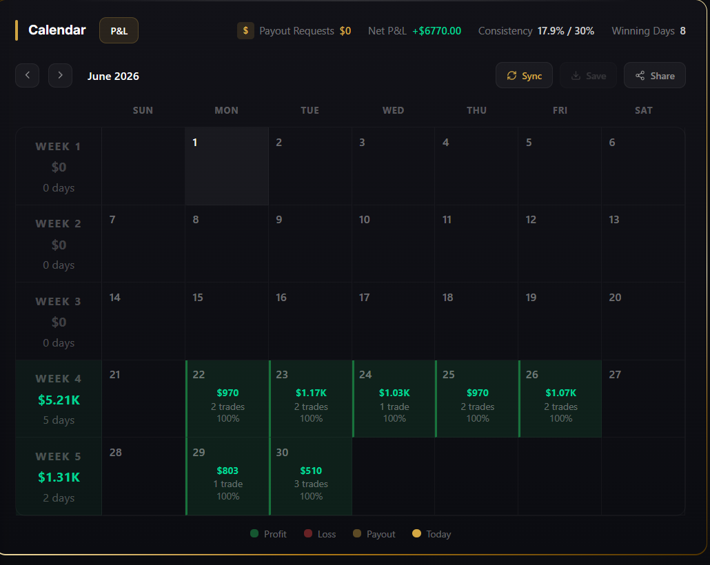Click the Net P&L value +$6770.00
Screen dimensions: 710x565
point(436,31)
